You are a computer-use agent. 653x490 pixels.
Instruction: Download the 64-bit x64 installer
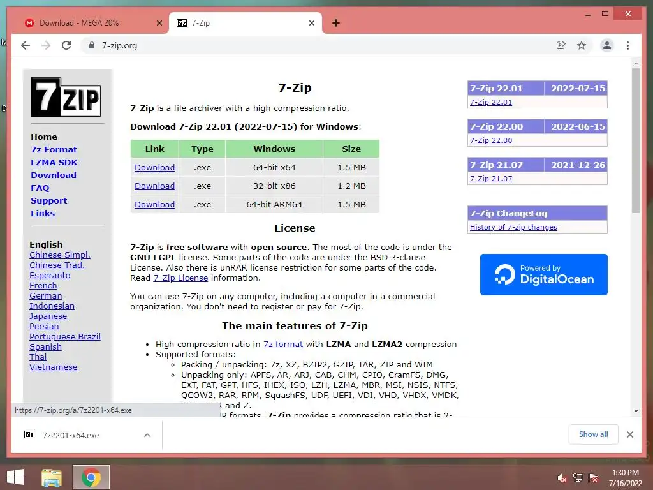(154, 168)
